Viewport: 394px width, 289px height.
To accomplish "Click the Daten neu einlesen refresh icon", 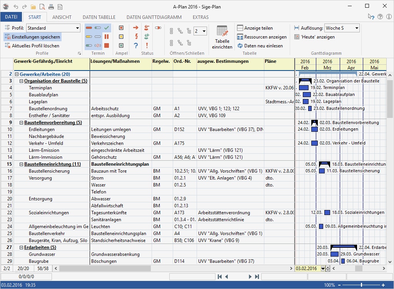I will [240, 46].
